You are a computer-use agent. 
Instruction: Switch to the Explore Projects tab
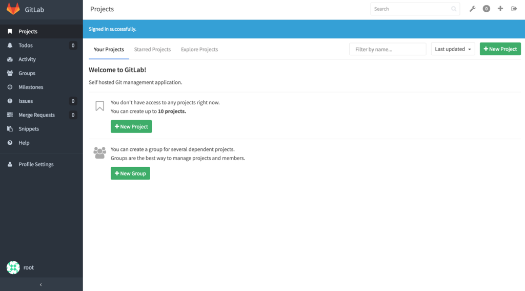point(199,50)
